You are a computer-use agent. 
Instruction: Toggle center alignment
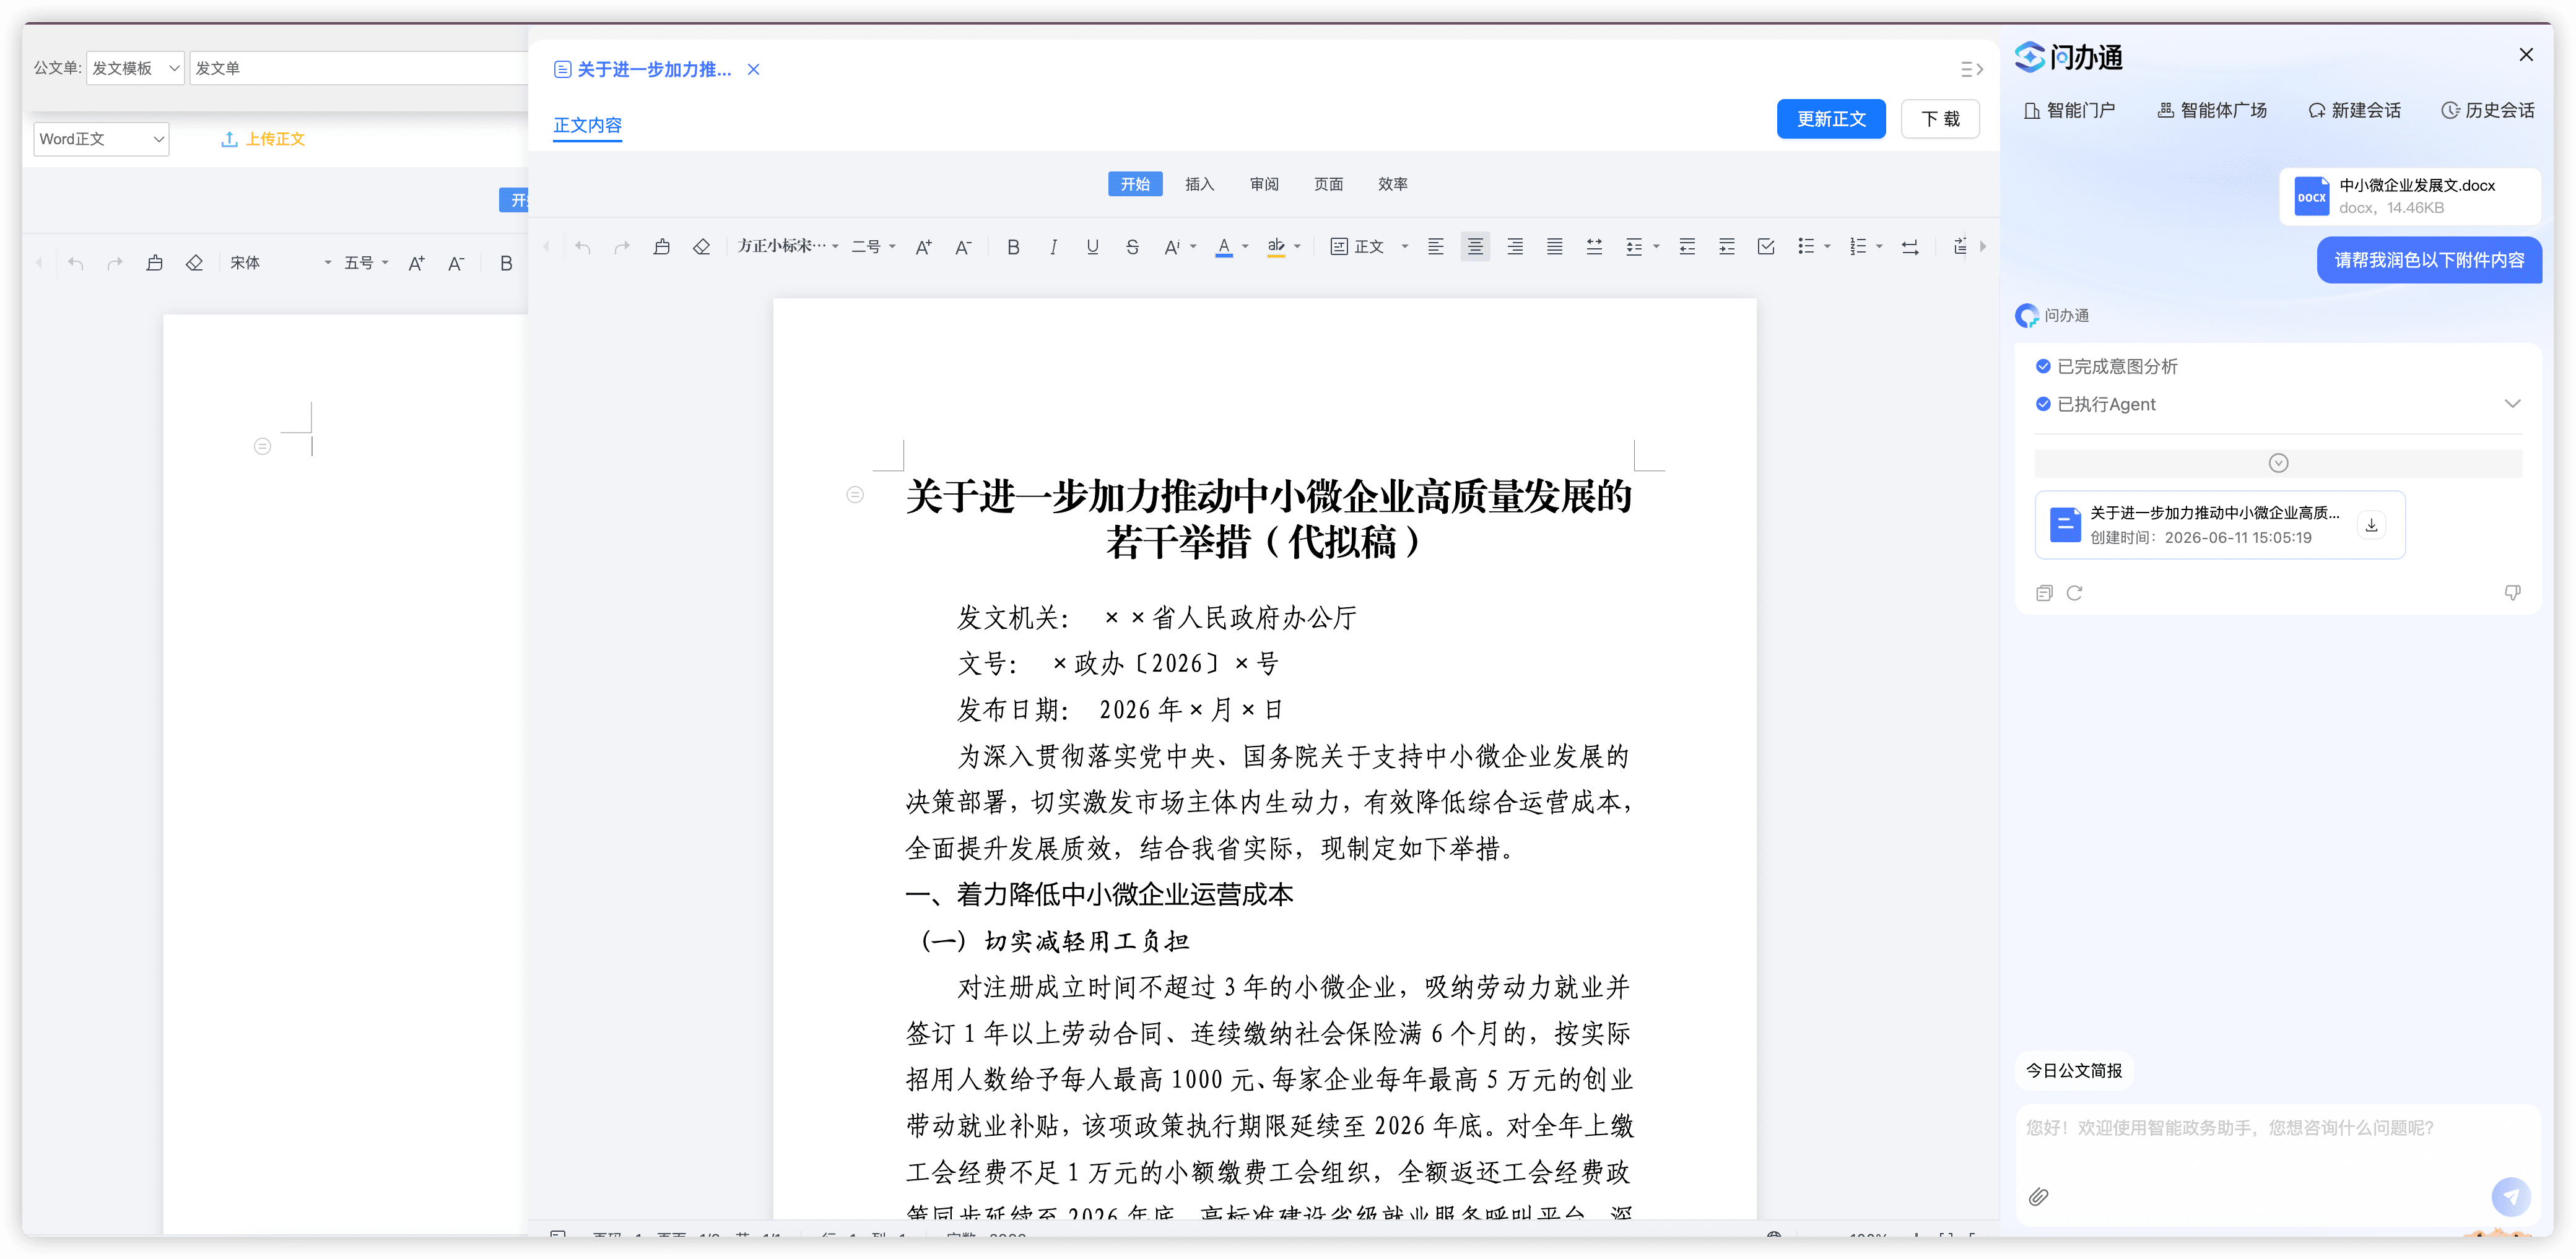coord(1475,247)
